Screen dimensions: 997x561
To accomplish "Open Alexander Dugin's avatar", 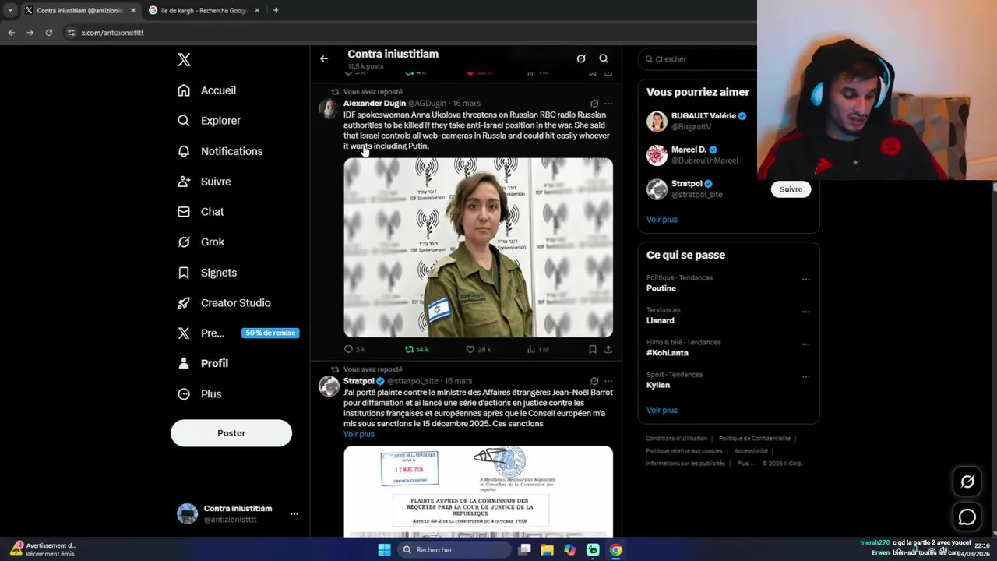I will [329, 108].
